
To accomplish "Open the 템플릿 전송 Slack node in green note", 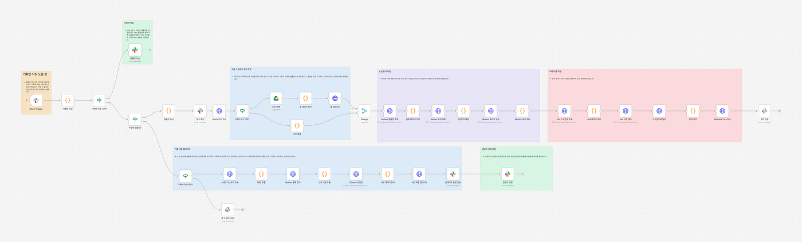I will [x=135, y=50].
